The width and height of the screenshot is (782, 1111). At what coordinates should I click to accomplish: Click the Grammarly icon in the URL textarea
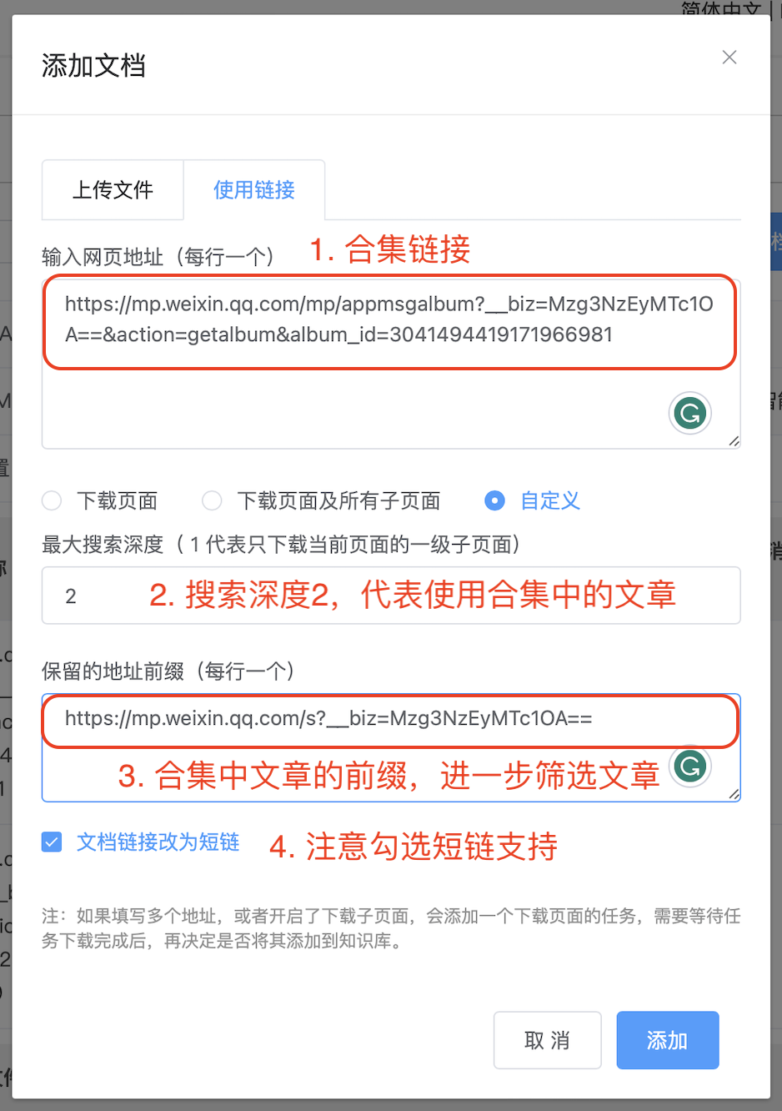(690, 413)
